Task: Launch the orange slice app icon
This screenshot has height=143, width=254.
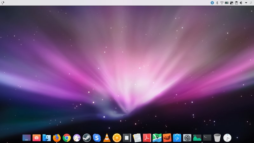Action: click(x=117, y=138)
